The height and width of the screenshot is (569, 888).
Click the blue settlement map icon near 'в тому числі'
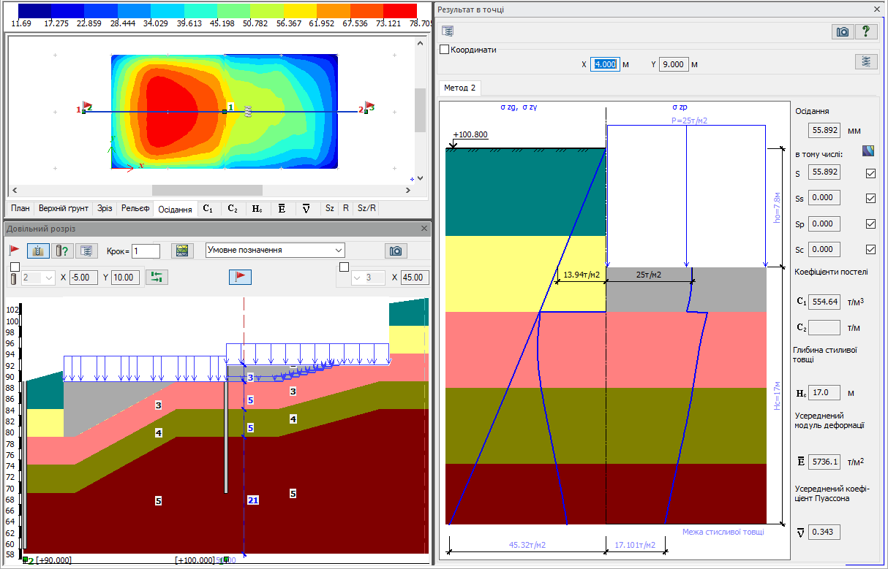(868, 151)
